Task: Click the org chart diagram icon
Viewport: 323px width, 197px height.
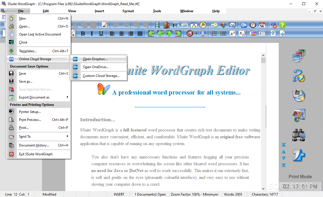Action: tap(194, 25)
